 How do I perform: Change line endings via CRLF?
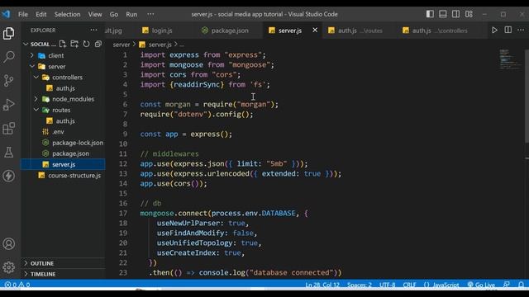(409, 285)
